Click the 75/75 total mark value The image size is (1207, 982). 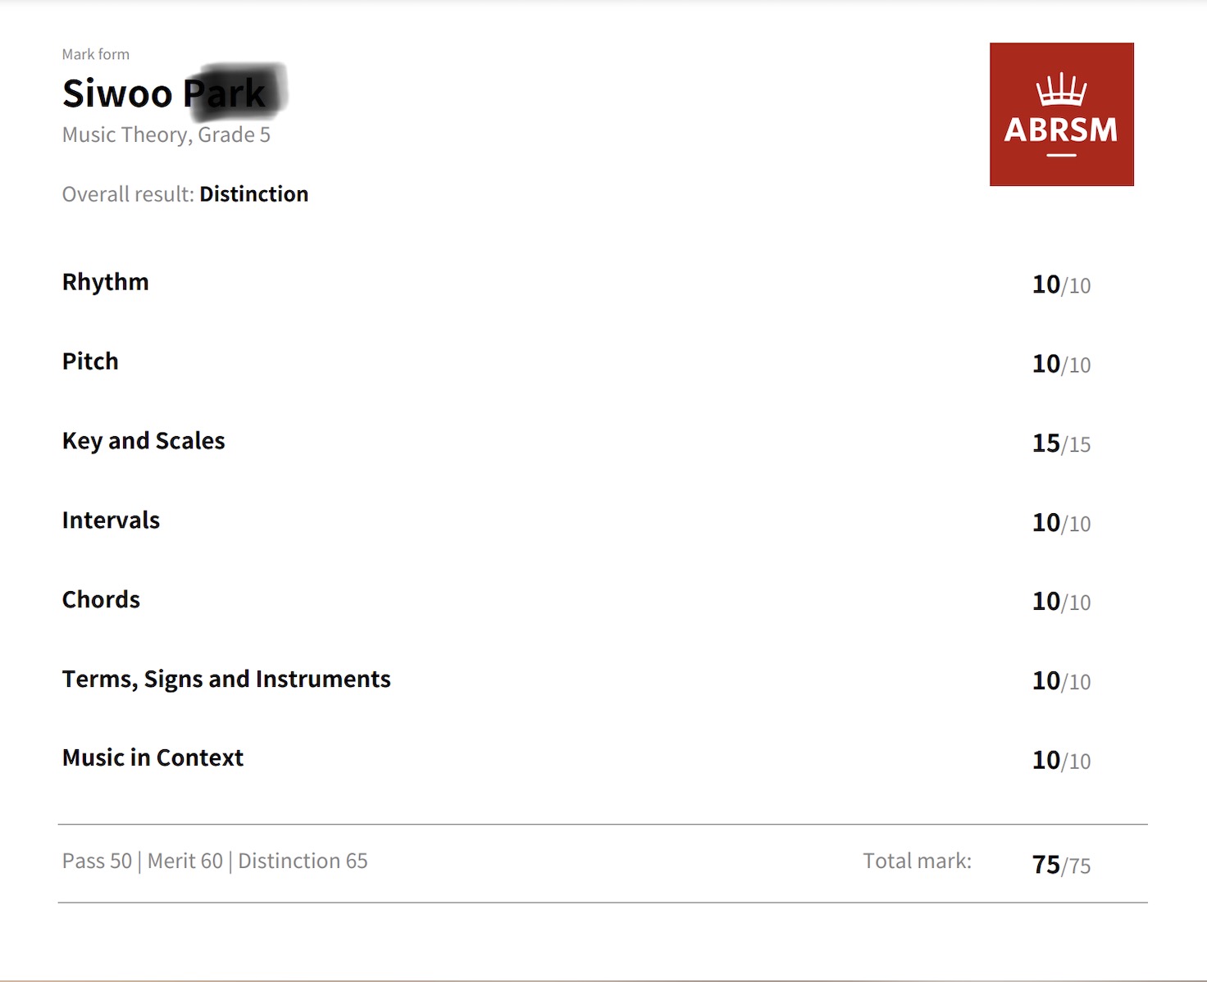(1061, 865)
